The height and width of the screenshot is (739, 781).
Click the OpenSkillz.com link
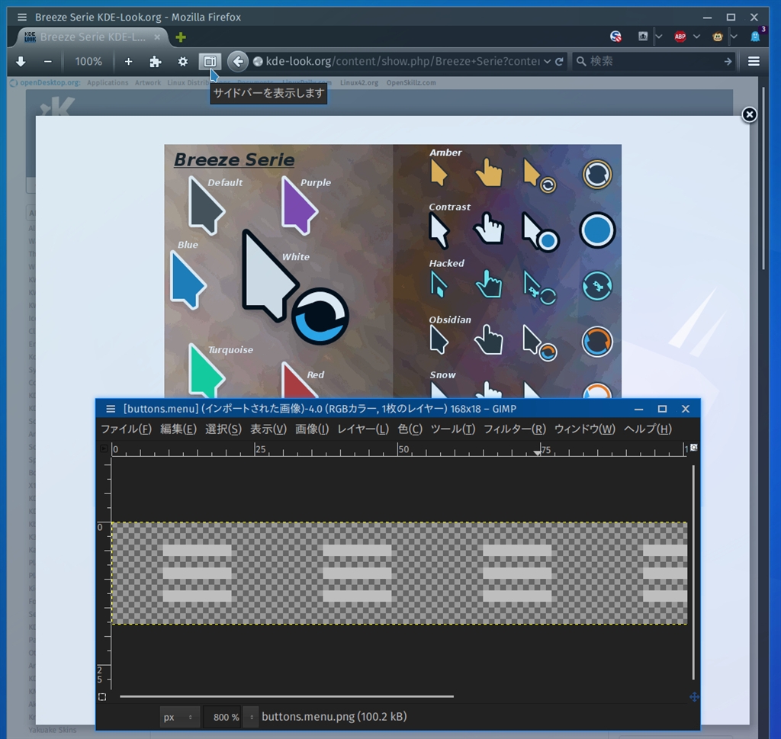click(x=411, y=82)
